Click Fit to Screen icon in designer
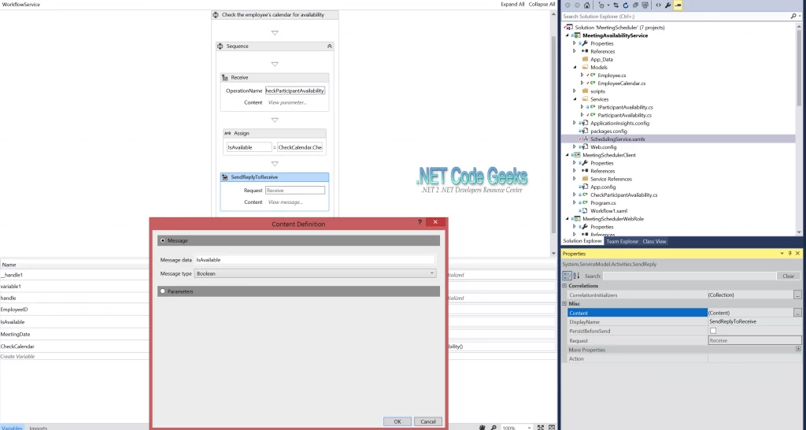The image size is (806, 430). click(540, 428)
